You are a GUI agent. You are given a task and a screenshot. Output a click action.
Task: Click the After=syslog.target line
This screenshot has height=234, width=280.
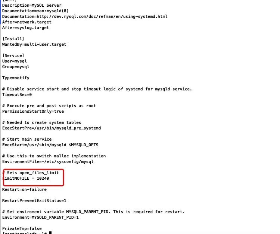click(x=25, y=28)
